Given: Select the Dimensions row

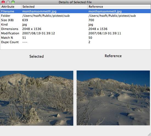Looking at the screenshot, I should pos(75,29).
